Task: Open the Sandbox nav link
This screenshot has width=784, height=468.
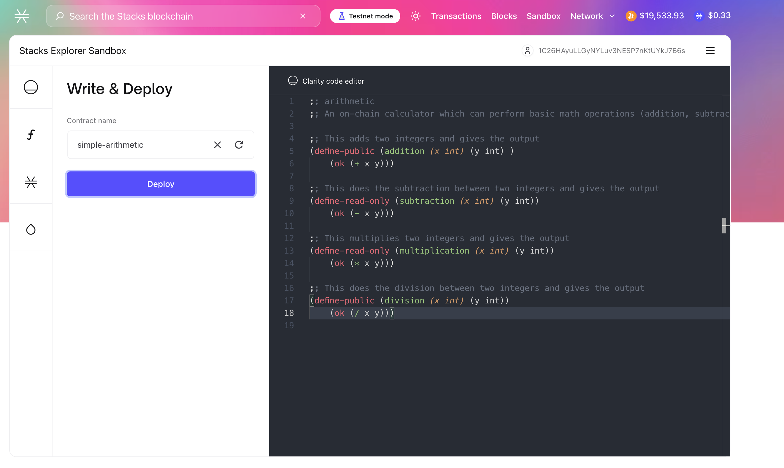Action: [x=543, y=16]
